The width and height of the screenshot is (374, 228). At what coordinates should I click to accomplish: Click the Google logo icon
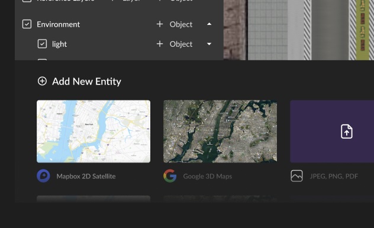coord(170,176)
